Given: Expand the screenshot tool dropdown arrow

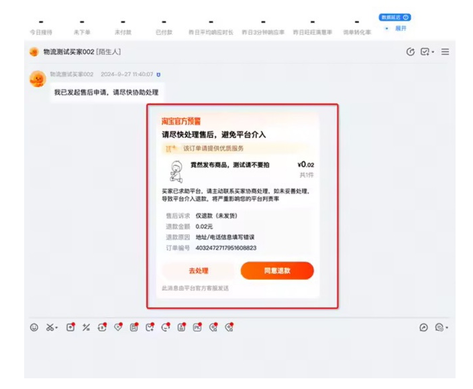Looking at the screenshot, I should point(56,327).
